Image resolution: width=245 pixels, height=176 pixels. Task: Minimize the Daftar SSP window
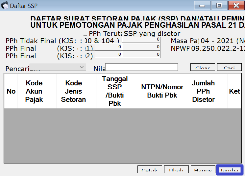(202, 6)
